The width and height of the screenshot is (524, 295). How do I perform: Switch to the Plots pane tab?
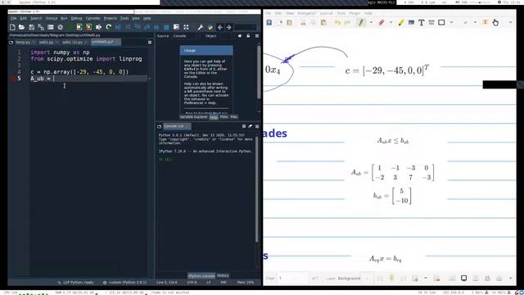pyautogui.click(x=224, y=117)
